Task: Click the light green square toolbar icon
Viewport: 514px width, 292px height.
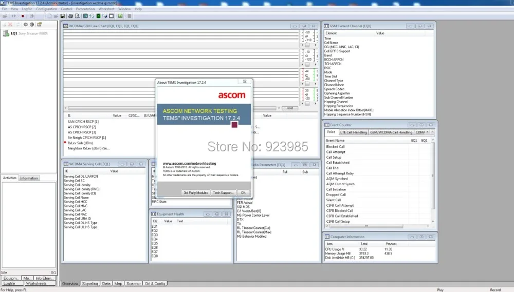Action: 120,16
